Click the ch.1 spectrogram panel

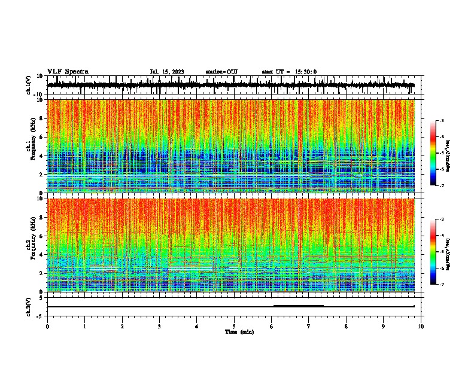pyautogui.click(x=231, y=146)
